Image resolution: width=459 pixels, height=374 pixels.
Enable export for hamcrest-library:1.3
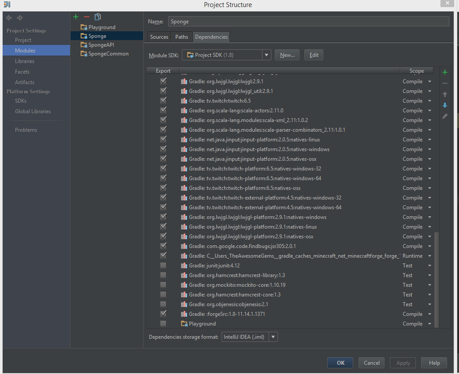(163, 275)
